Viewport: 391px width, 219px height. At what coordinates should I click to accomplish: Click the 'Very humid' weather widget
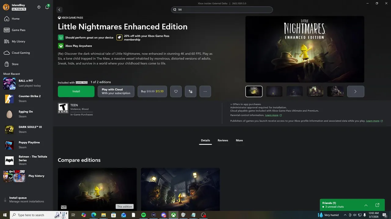(x=328, y=215)
